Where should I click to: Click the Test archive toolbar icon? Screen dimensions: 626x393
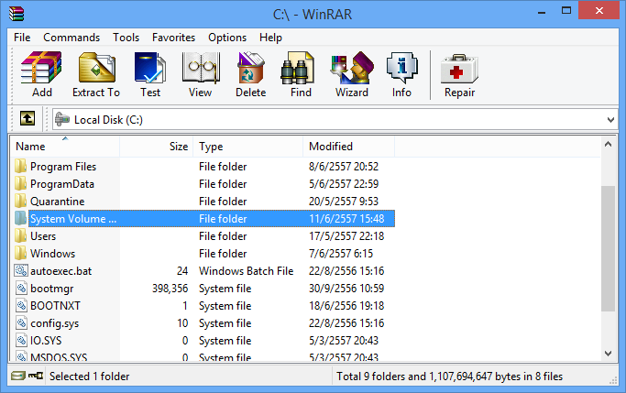149,68
